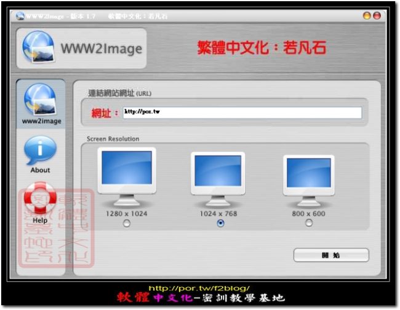
Task: Click the http://por.tw/f2blog/ link at bottom
Action: tap(199, 288)
